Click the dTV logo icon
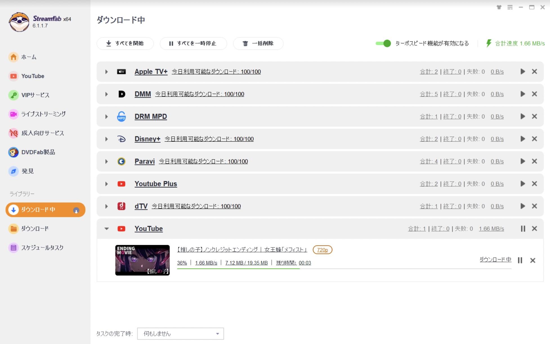550x344 pixels. [121, 206]
